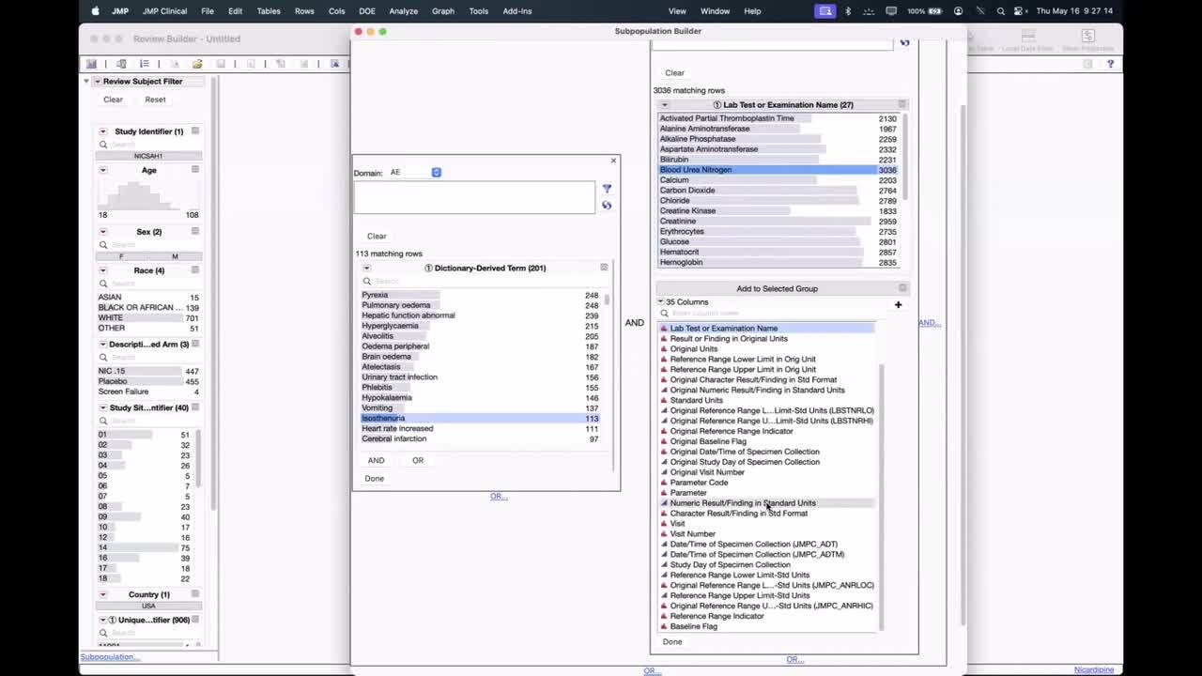
Task: Click the plus icon next to 35 Columns
Action: pos(898,304)
